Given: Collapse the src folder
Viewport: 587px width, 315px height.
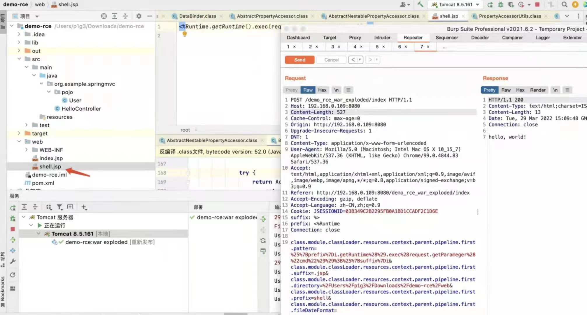Looking at the screenshot, I should 19,59.
